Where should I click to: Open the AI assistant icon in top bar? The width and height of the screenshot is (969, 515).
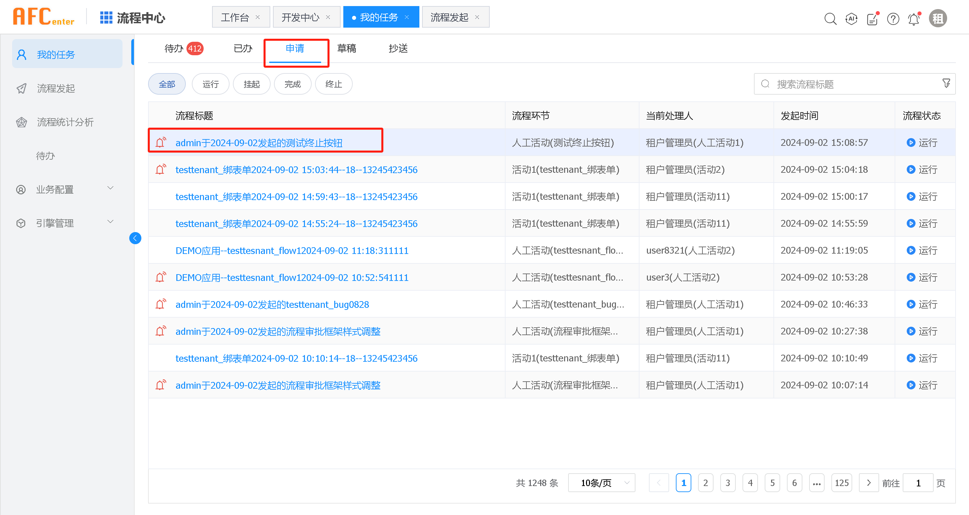[851, 19]
